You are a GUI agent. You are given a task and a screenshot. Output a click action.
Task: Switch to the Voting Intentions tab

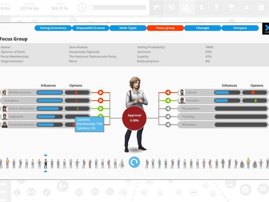tap(53, 28)
